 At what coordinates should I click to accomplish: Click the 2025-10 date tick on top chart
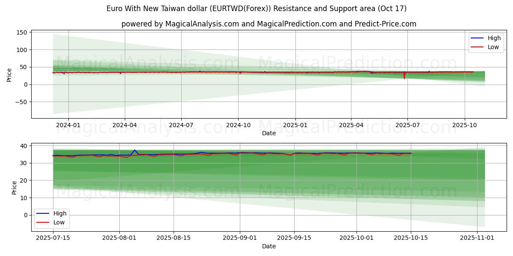[x=465, y=125]
